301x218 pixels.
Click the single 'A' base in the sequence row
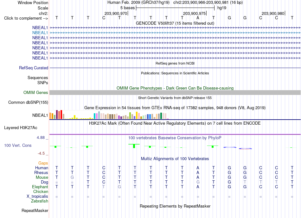point(198,18)
